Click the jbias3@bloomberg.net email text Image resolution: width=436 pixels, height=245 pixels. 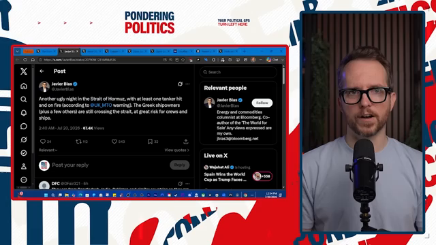click(x=238, y=139)
